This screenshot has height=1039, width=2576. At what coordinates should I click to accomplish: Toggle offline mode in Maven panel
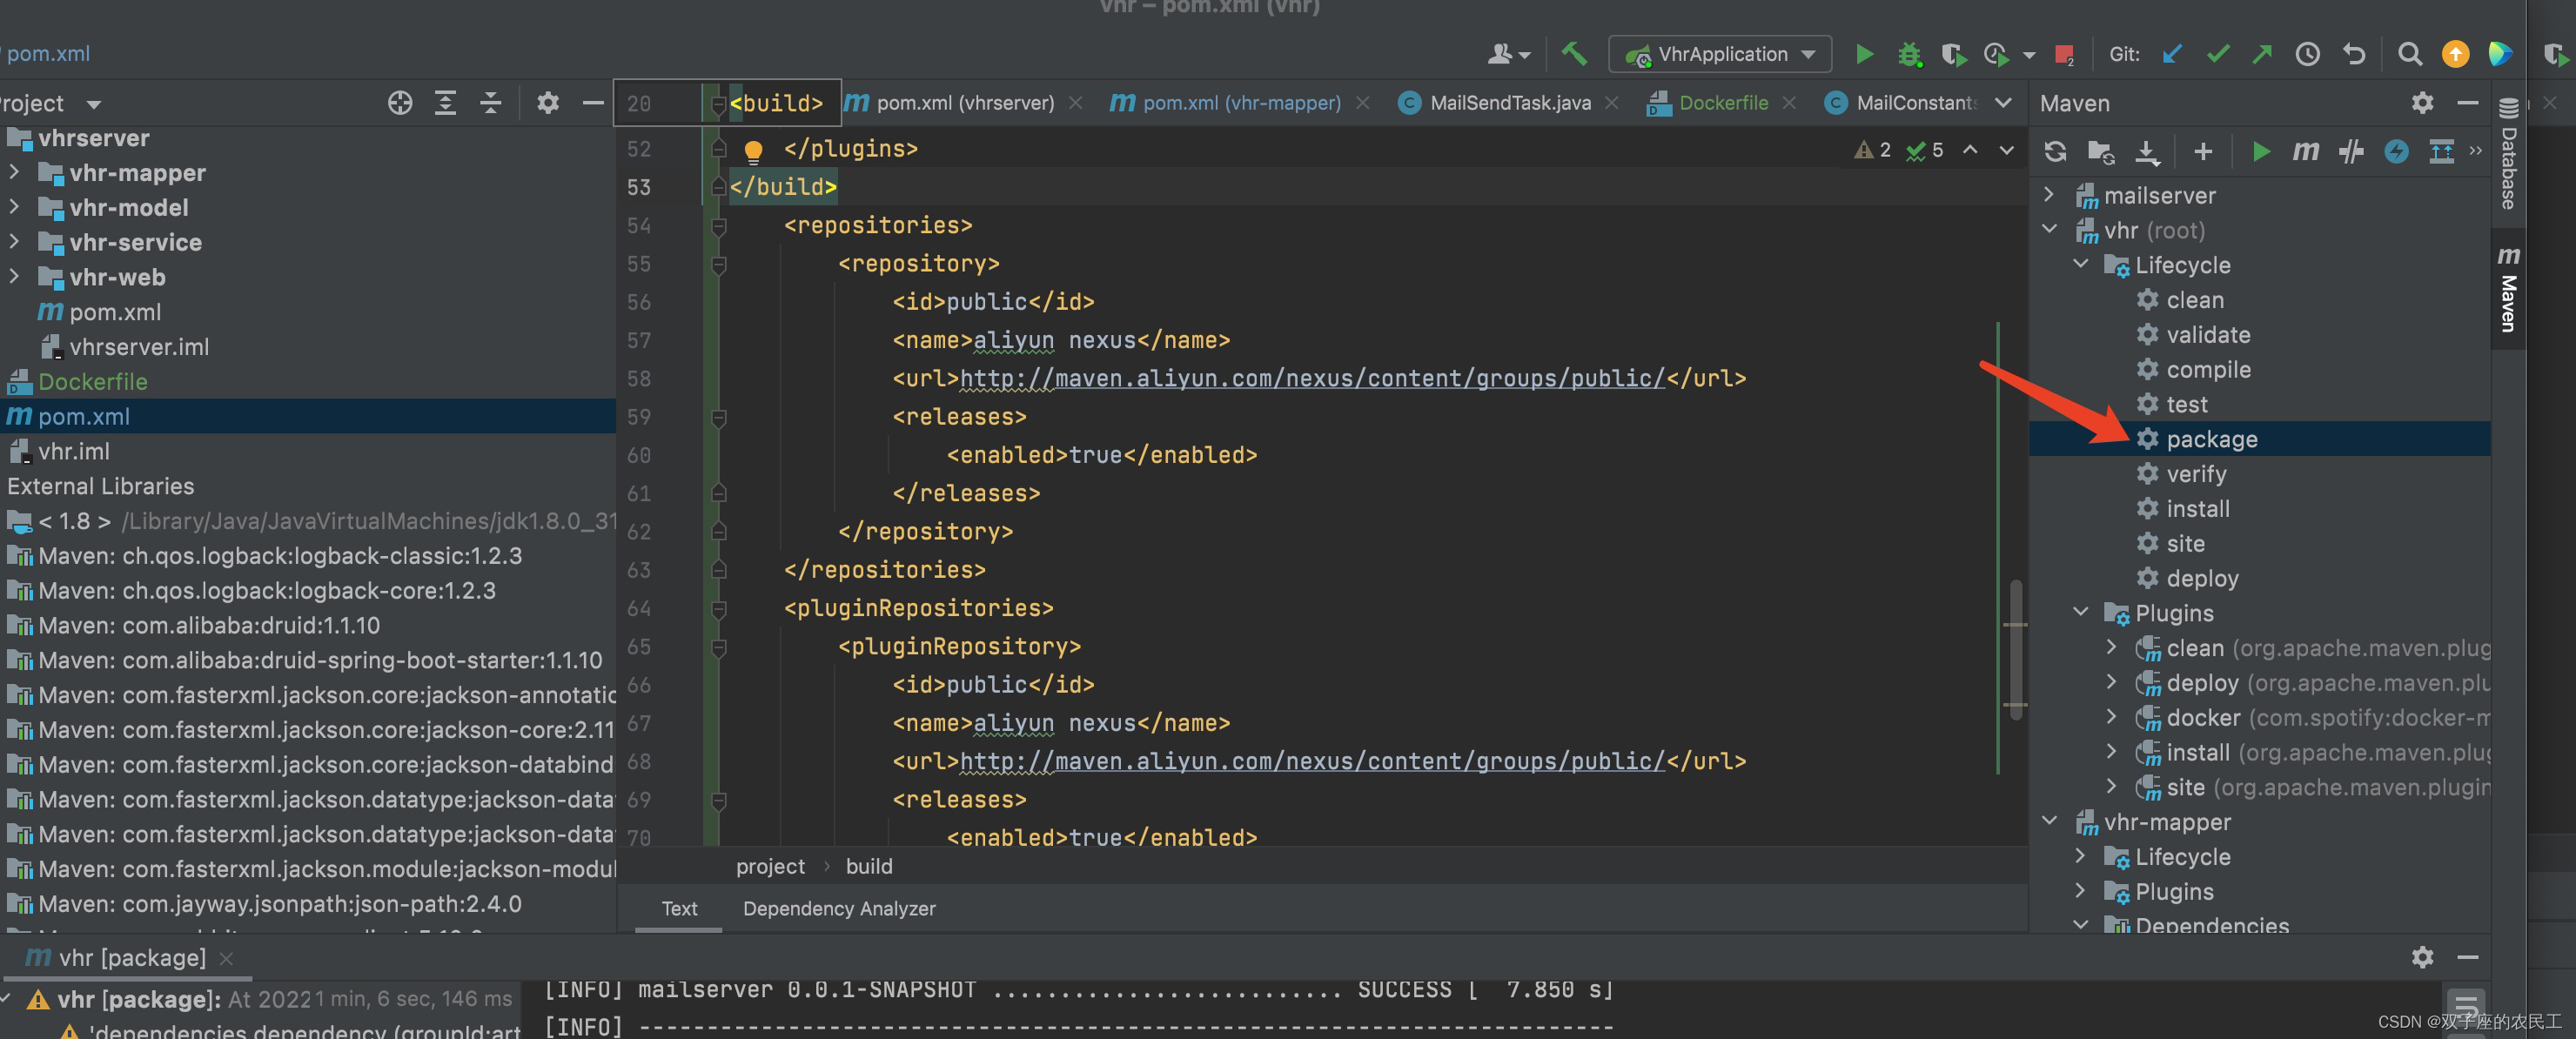click(2397, 151)
